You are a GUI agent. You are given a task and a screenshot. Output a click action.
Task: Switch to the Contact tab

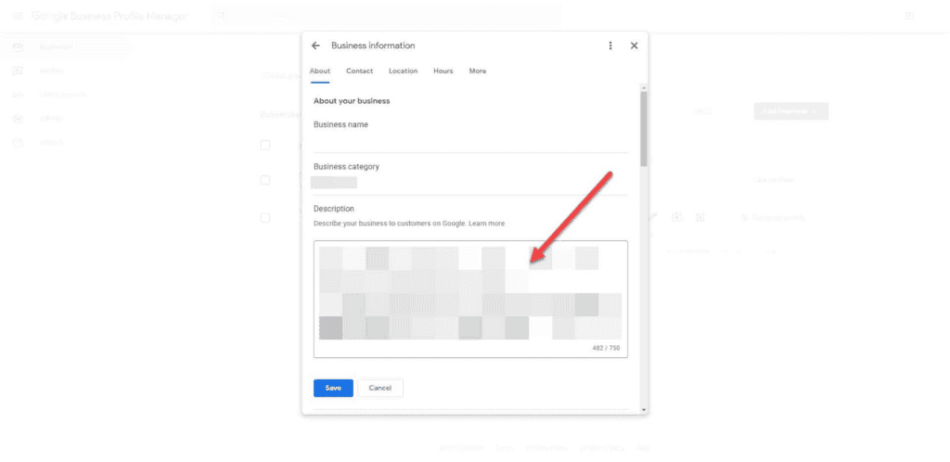(x=359, y=71)
